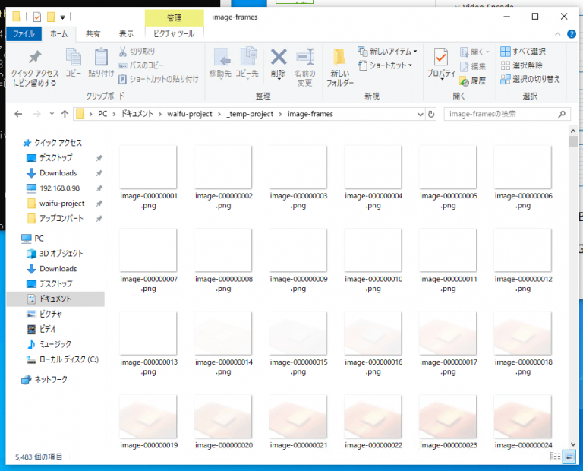Click title bar Properties checkmark icon
583x471 pixels.
pos(36,17)
